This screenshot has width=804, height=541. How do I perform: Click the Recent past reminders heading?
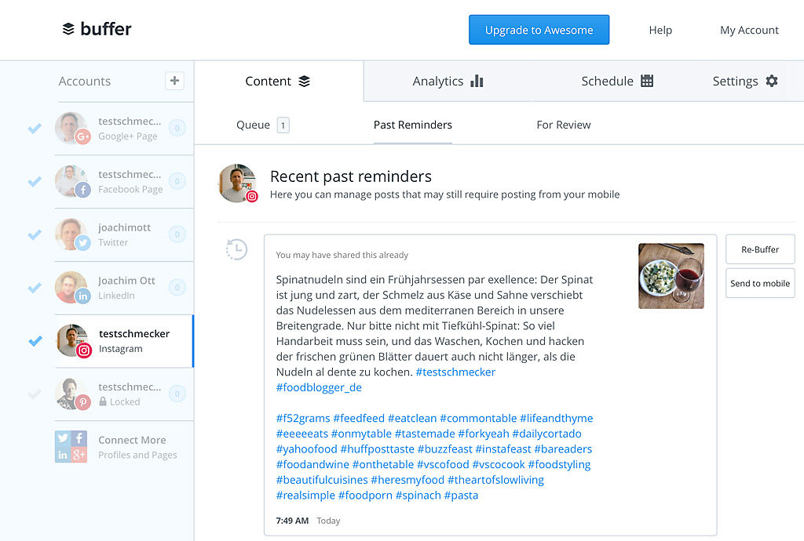(x=351, y=176)
